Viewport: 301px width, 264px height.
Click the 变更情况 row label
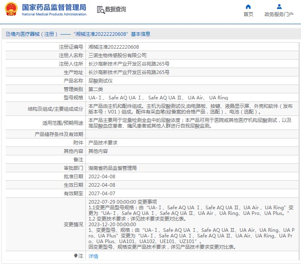[73, 224]
